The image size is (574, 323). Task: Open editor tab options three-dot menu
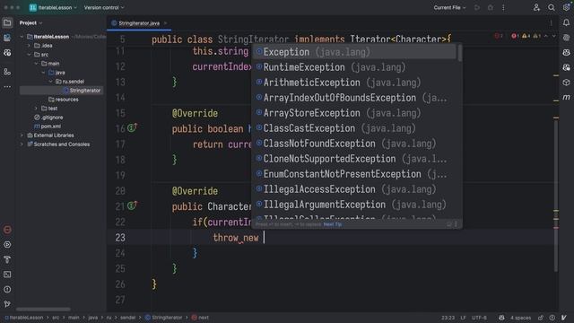(551, 22)
